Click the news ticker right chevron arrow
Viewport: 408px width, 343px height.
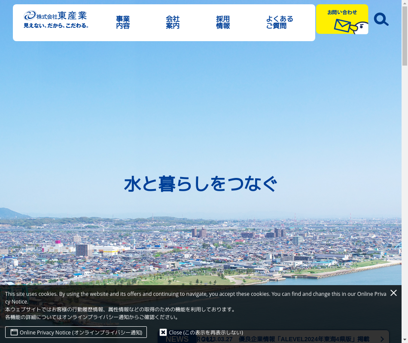click(382, 339)
